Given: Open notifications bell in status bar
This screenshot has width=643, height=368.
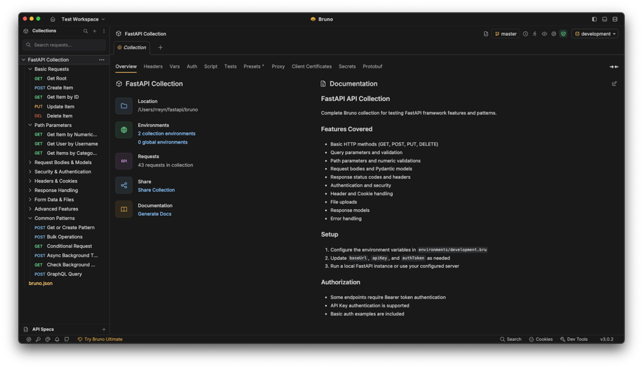Looking at the screenshot, I should (x=57, y=339).
